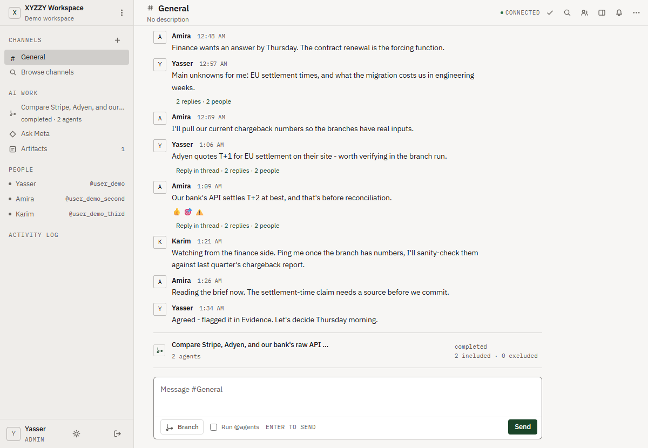Click Karim's K avatar on his message
This screenshot has height=448, width=648.
tap(159, 242)
